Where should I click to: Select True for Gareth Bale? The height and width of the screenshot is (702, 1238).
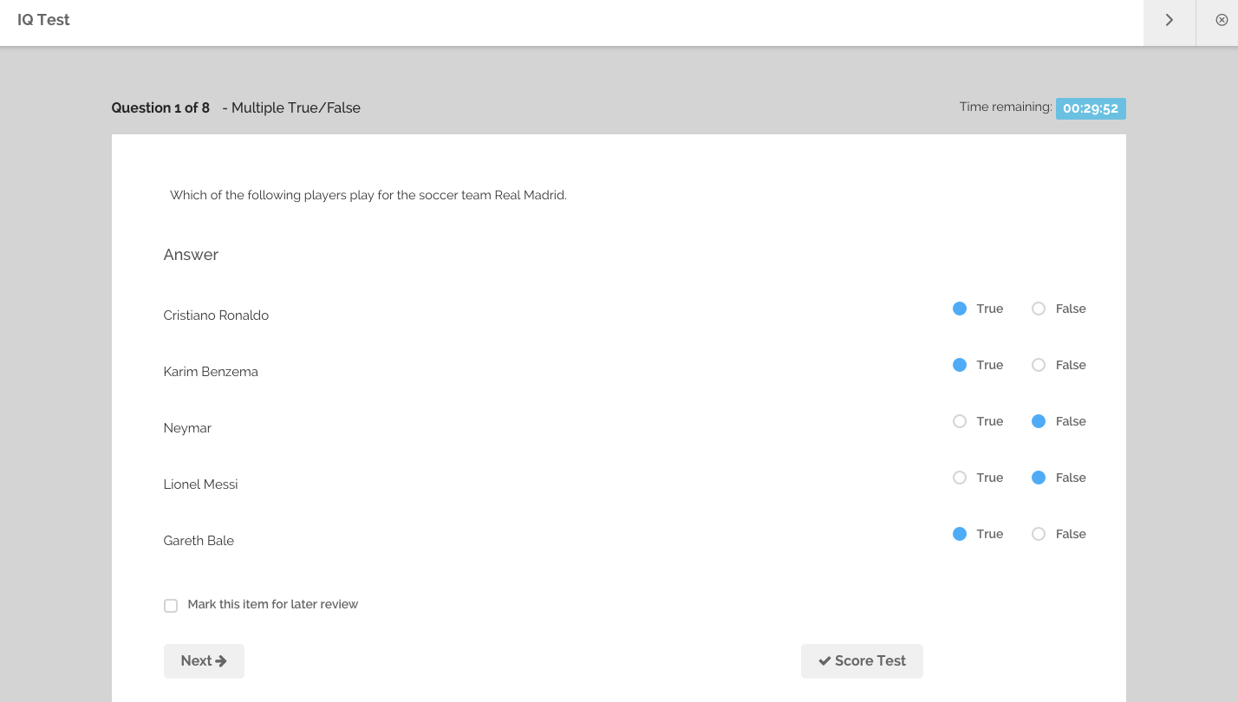(960, 534)
